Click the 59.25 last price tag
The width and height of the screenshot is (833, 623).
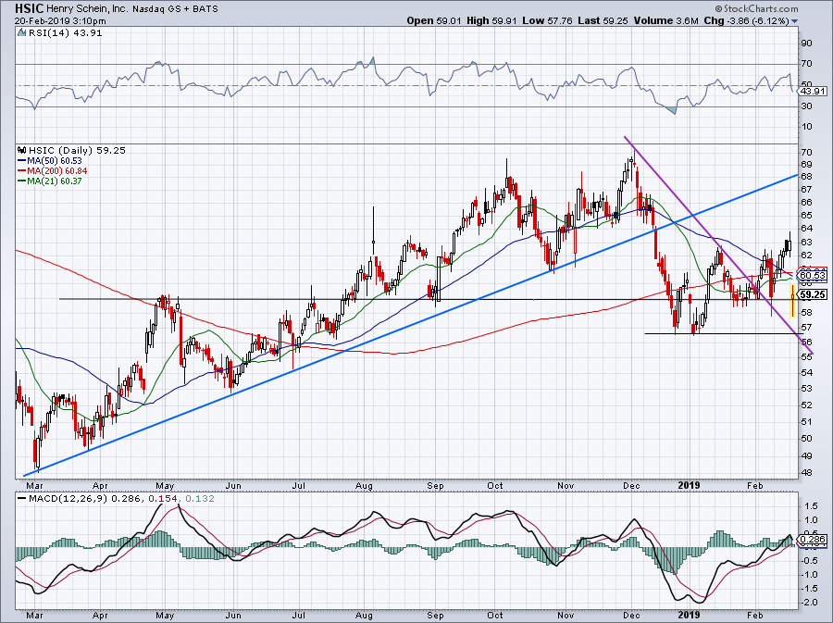[x=813, y=294]
